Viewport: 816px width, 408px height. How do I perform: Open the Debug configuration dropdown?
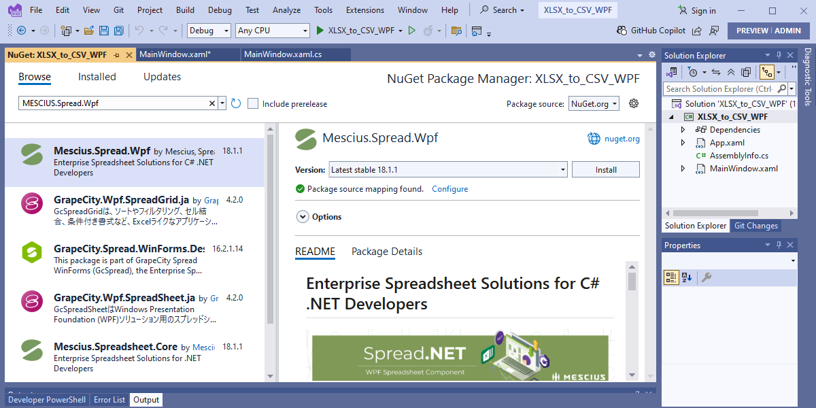209,31
